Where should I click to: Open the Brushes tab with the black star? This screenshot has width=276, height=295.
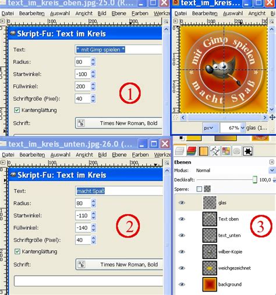coord(248,151)
